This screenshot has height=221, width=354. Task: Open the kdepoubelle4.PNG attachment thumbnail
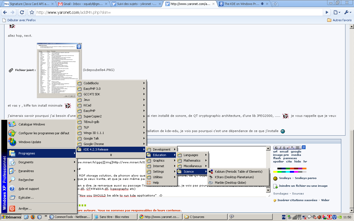pyautogui.click(x=59, y=70)
